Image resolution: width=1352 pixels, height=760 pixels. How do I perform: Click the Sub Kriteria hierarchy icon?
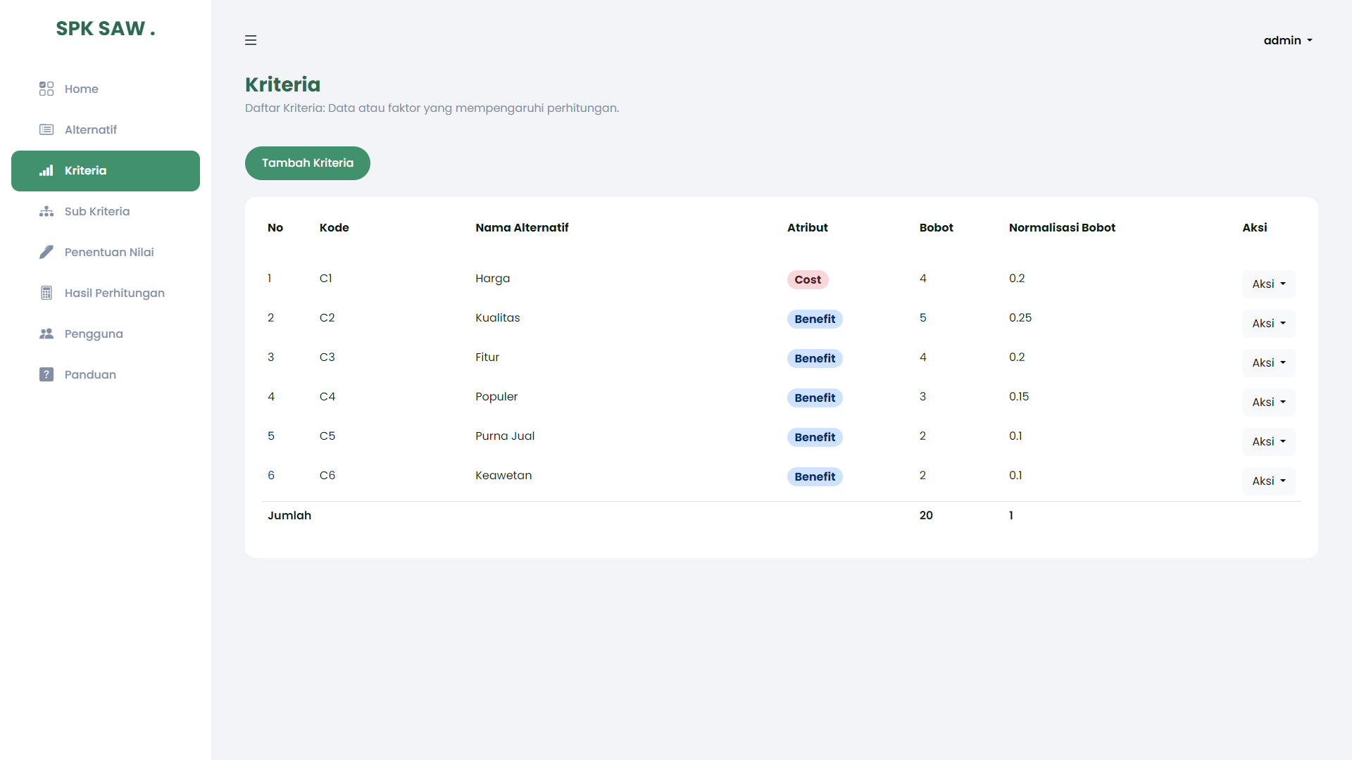(46, 211)
